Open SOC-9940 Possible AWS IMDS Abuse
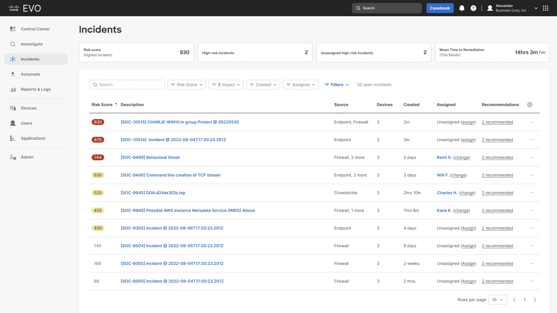 coord(188,210)
